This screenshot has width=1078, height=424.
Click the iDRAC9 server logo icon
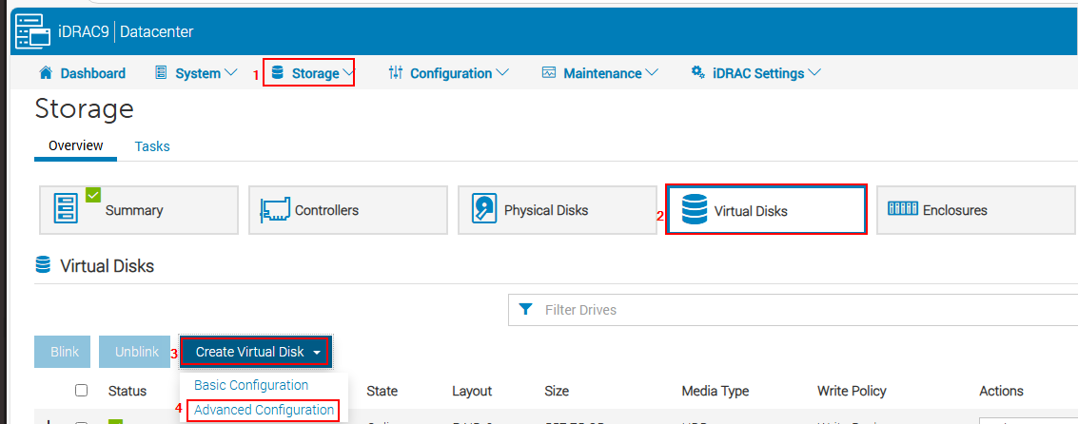[31, 31]
